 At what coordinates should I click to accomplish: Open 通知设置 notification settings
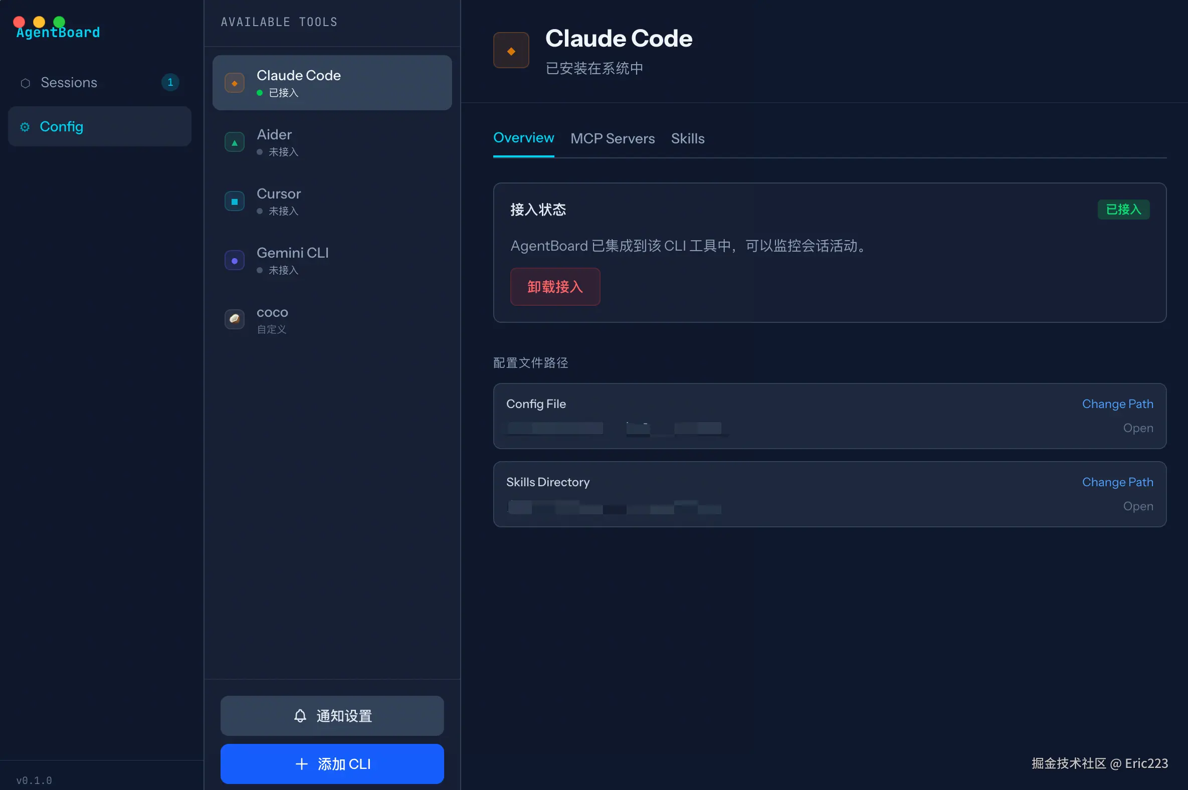[x=332, y=715]
